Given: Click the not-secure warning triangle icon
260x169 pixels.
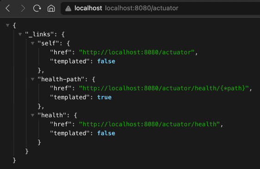Looking at the screenshot, I should pos(68,8).
